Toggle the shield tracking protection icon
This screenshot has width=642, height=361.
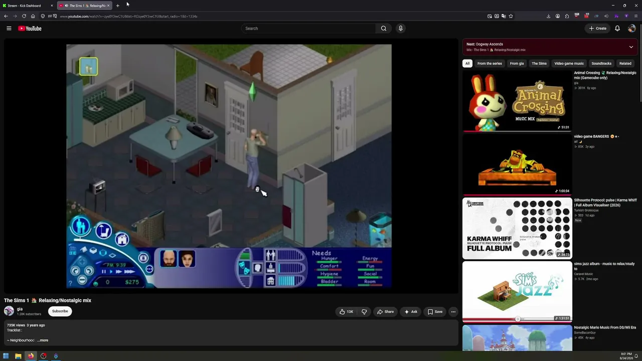click(43, 16)
